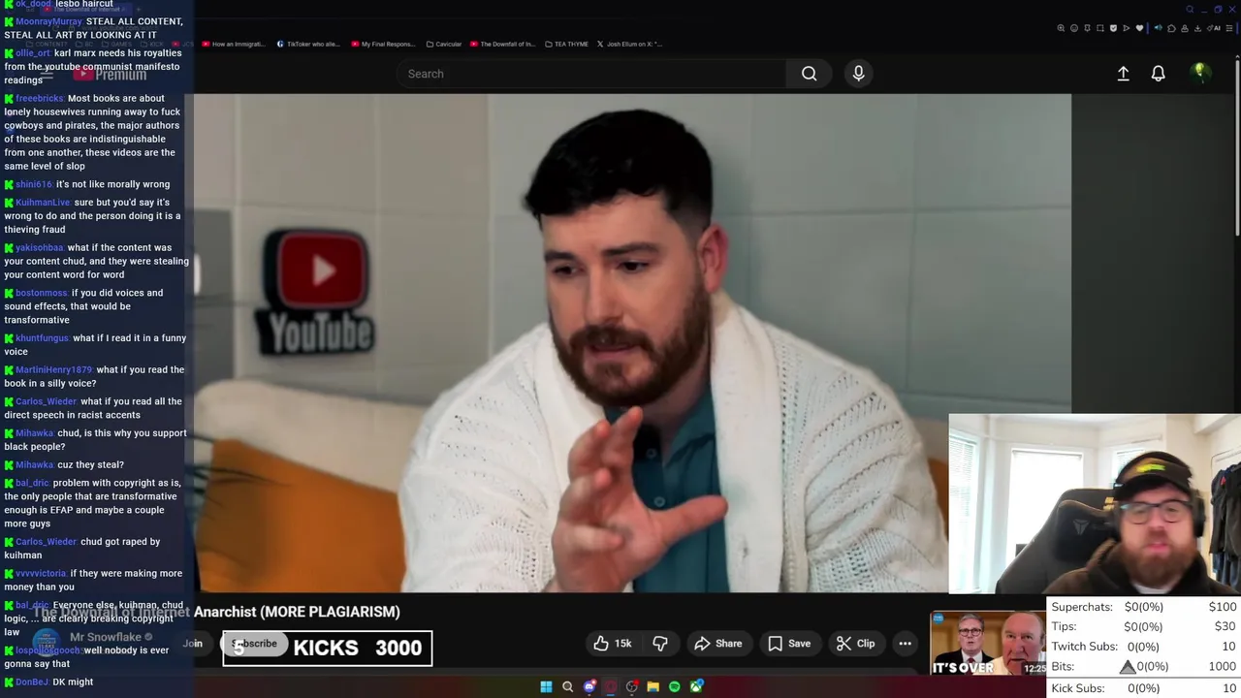The image size is (1241, 698).
Task: Click the 'Twitch Subs:' goal row label
Action: pyautogui.click(x=1084, y=647)
